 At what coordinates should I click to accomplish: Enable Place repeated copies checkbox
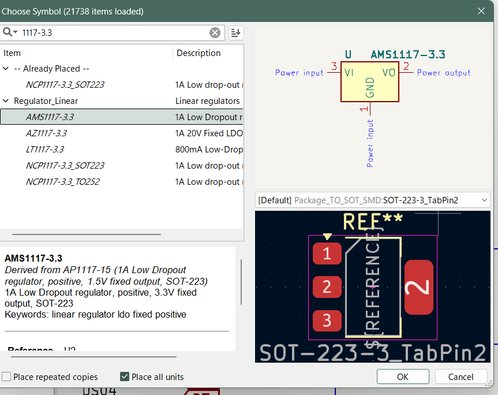[7, 377]
